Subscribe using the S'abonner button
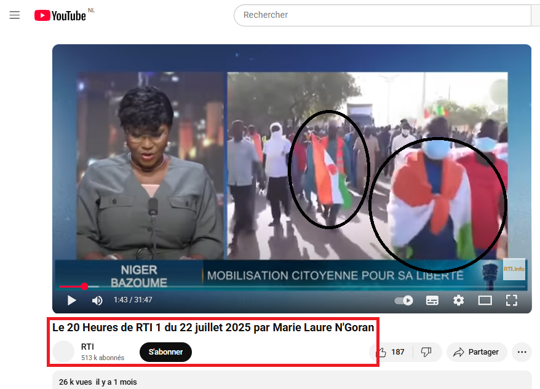The image size is (540, 389). click(x=165, y=352)
